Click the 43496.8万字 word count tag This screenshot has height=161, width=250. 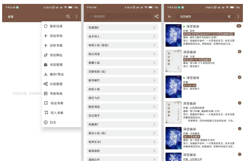pyautogui.click(x=191, y=34)
